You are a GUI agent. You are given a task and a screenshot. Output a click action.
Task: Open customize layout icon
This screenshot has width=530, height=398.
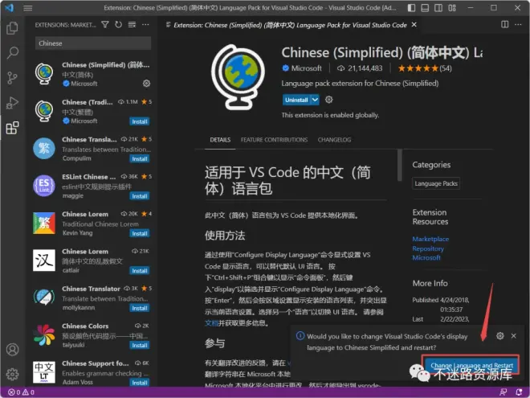pos(452,7)
